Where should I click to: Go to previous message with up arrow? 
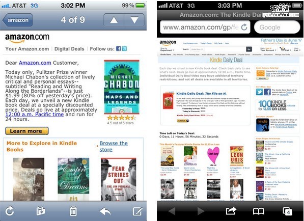114,20
